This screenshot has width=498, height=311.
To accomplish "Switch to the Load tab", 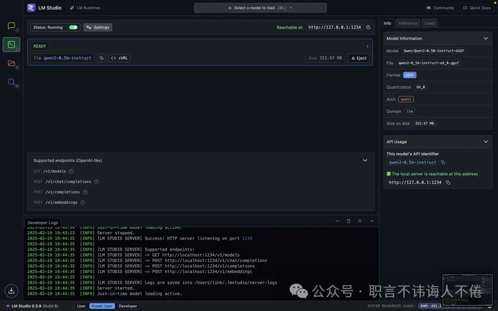I will [x=430, y=23].
